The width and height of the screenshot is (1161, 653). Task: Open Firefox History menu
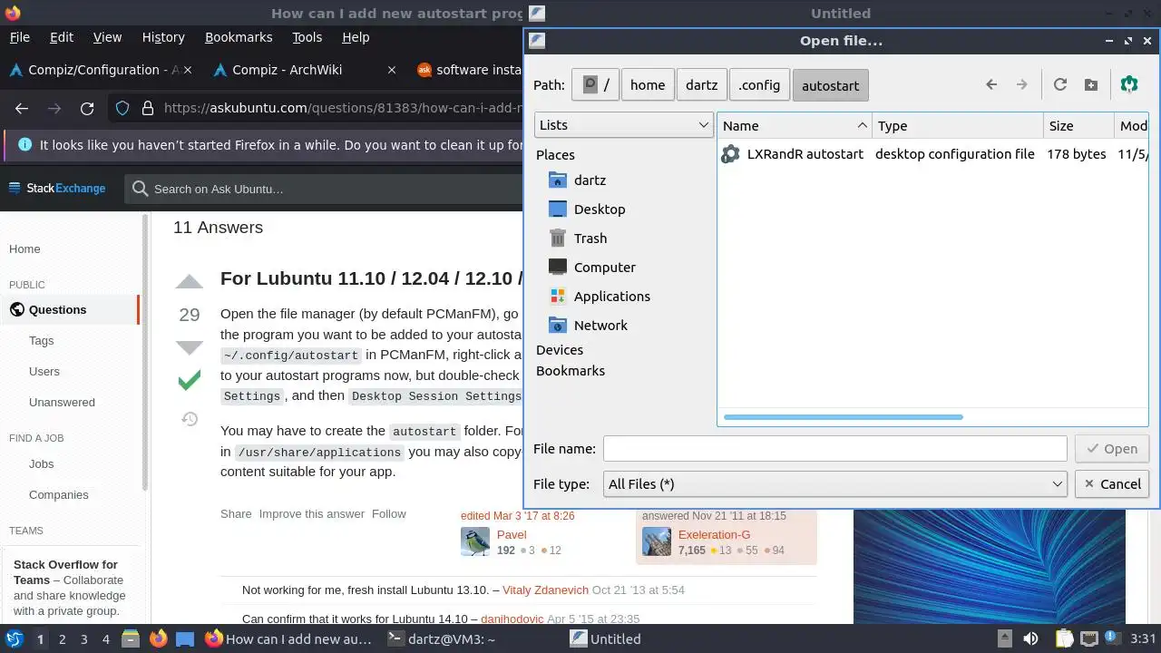click(x=163, y=37)
